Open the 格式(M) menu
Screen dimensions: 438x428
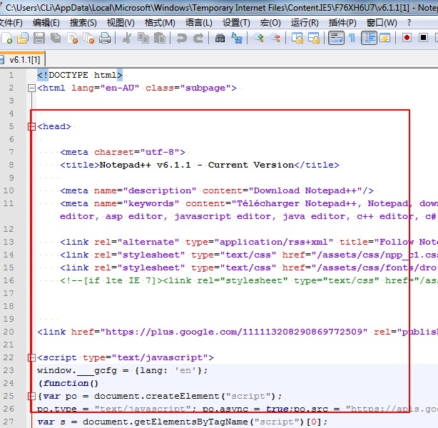click(159, 22)
